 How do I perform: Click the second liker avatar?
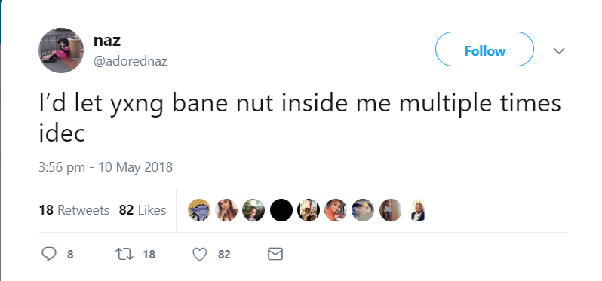tap(226, 210)
